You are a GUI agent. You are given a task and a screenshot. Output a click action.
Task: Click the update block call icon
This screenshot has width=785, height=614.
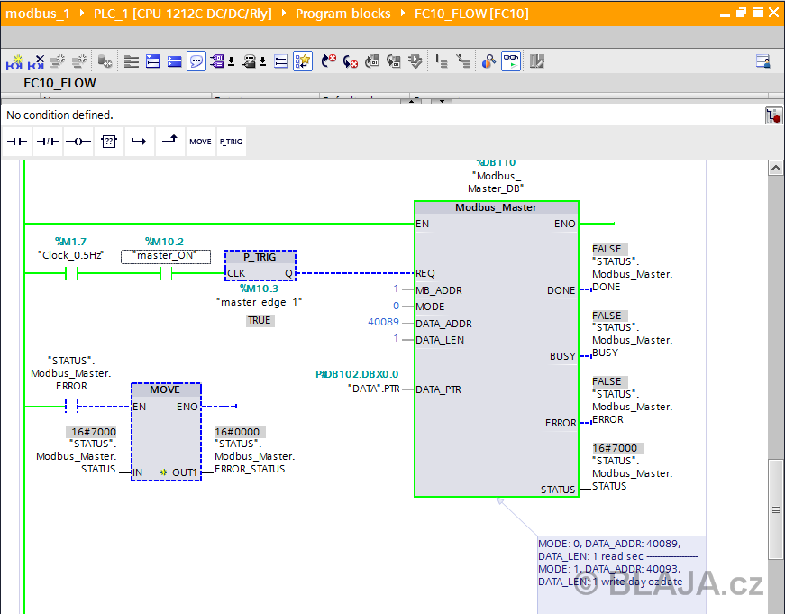[394, 61]
